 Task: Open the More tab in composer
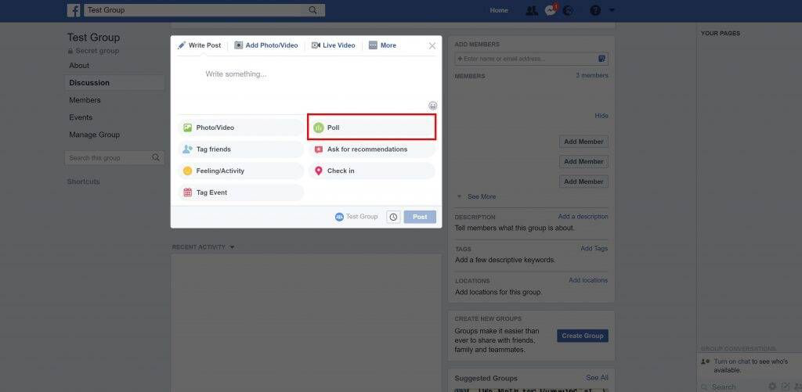(382, 45)
